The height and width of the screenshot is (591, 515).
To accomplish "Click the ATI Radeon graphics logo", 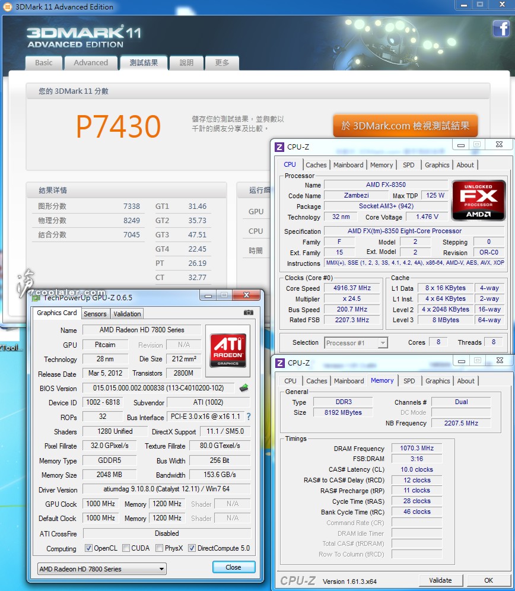I will pos(228,349).
